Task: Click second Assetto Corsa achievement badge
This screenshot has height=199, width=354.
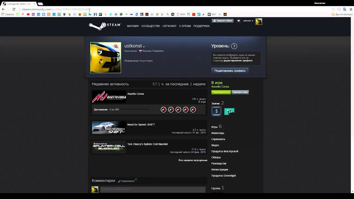Action: [171, 110]
